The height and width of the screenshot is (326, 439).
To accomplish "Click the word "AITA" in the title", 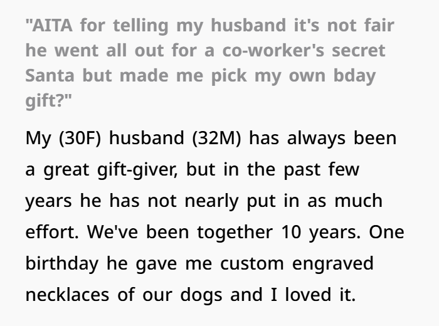I will click(52, 25).
